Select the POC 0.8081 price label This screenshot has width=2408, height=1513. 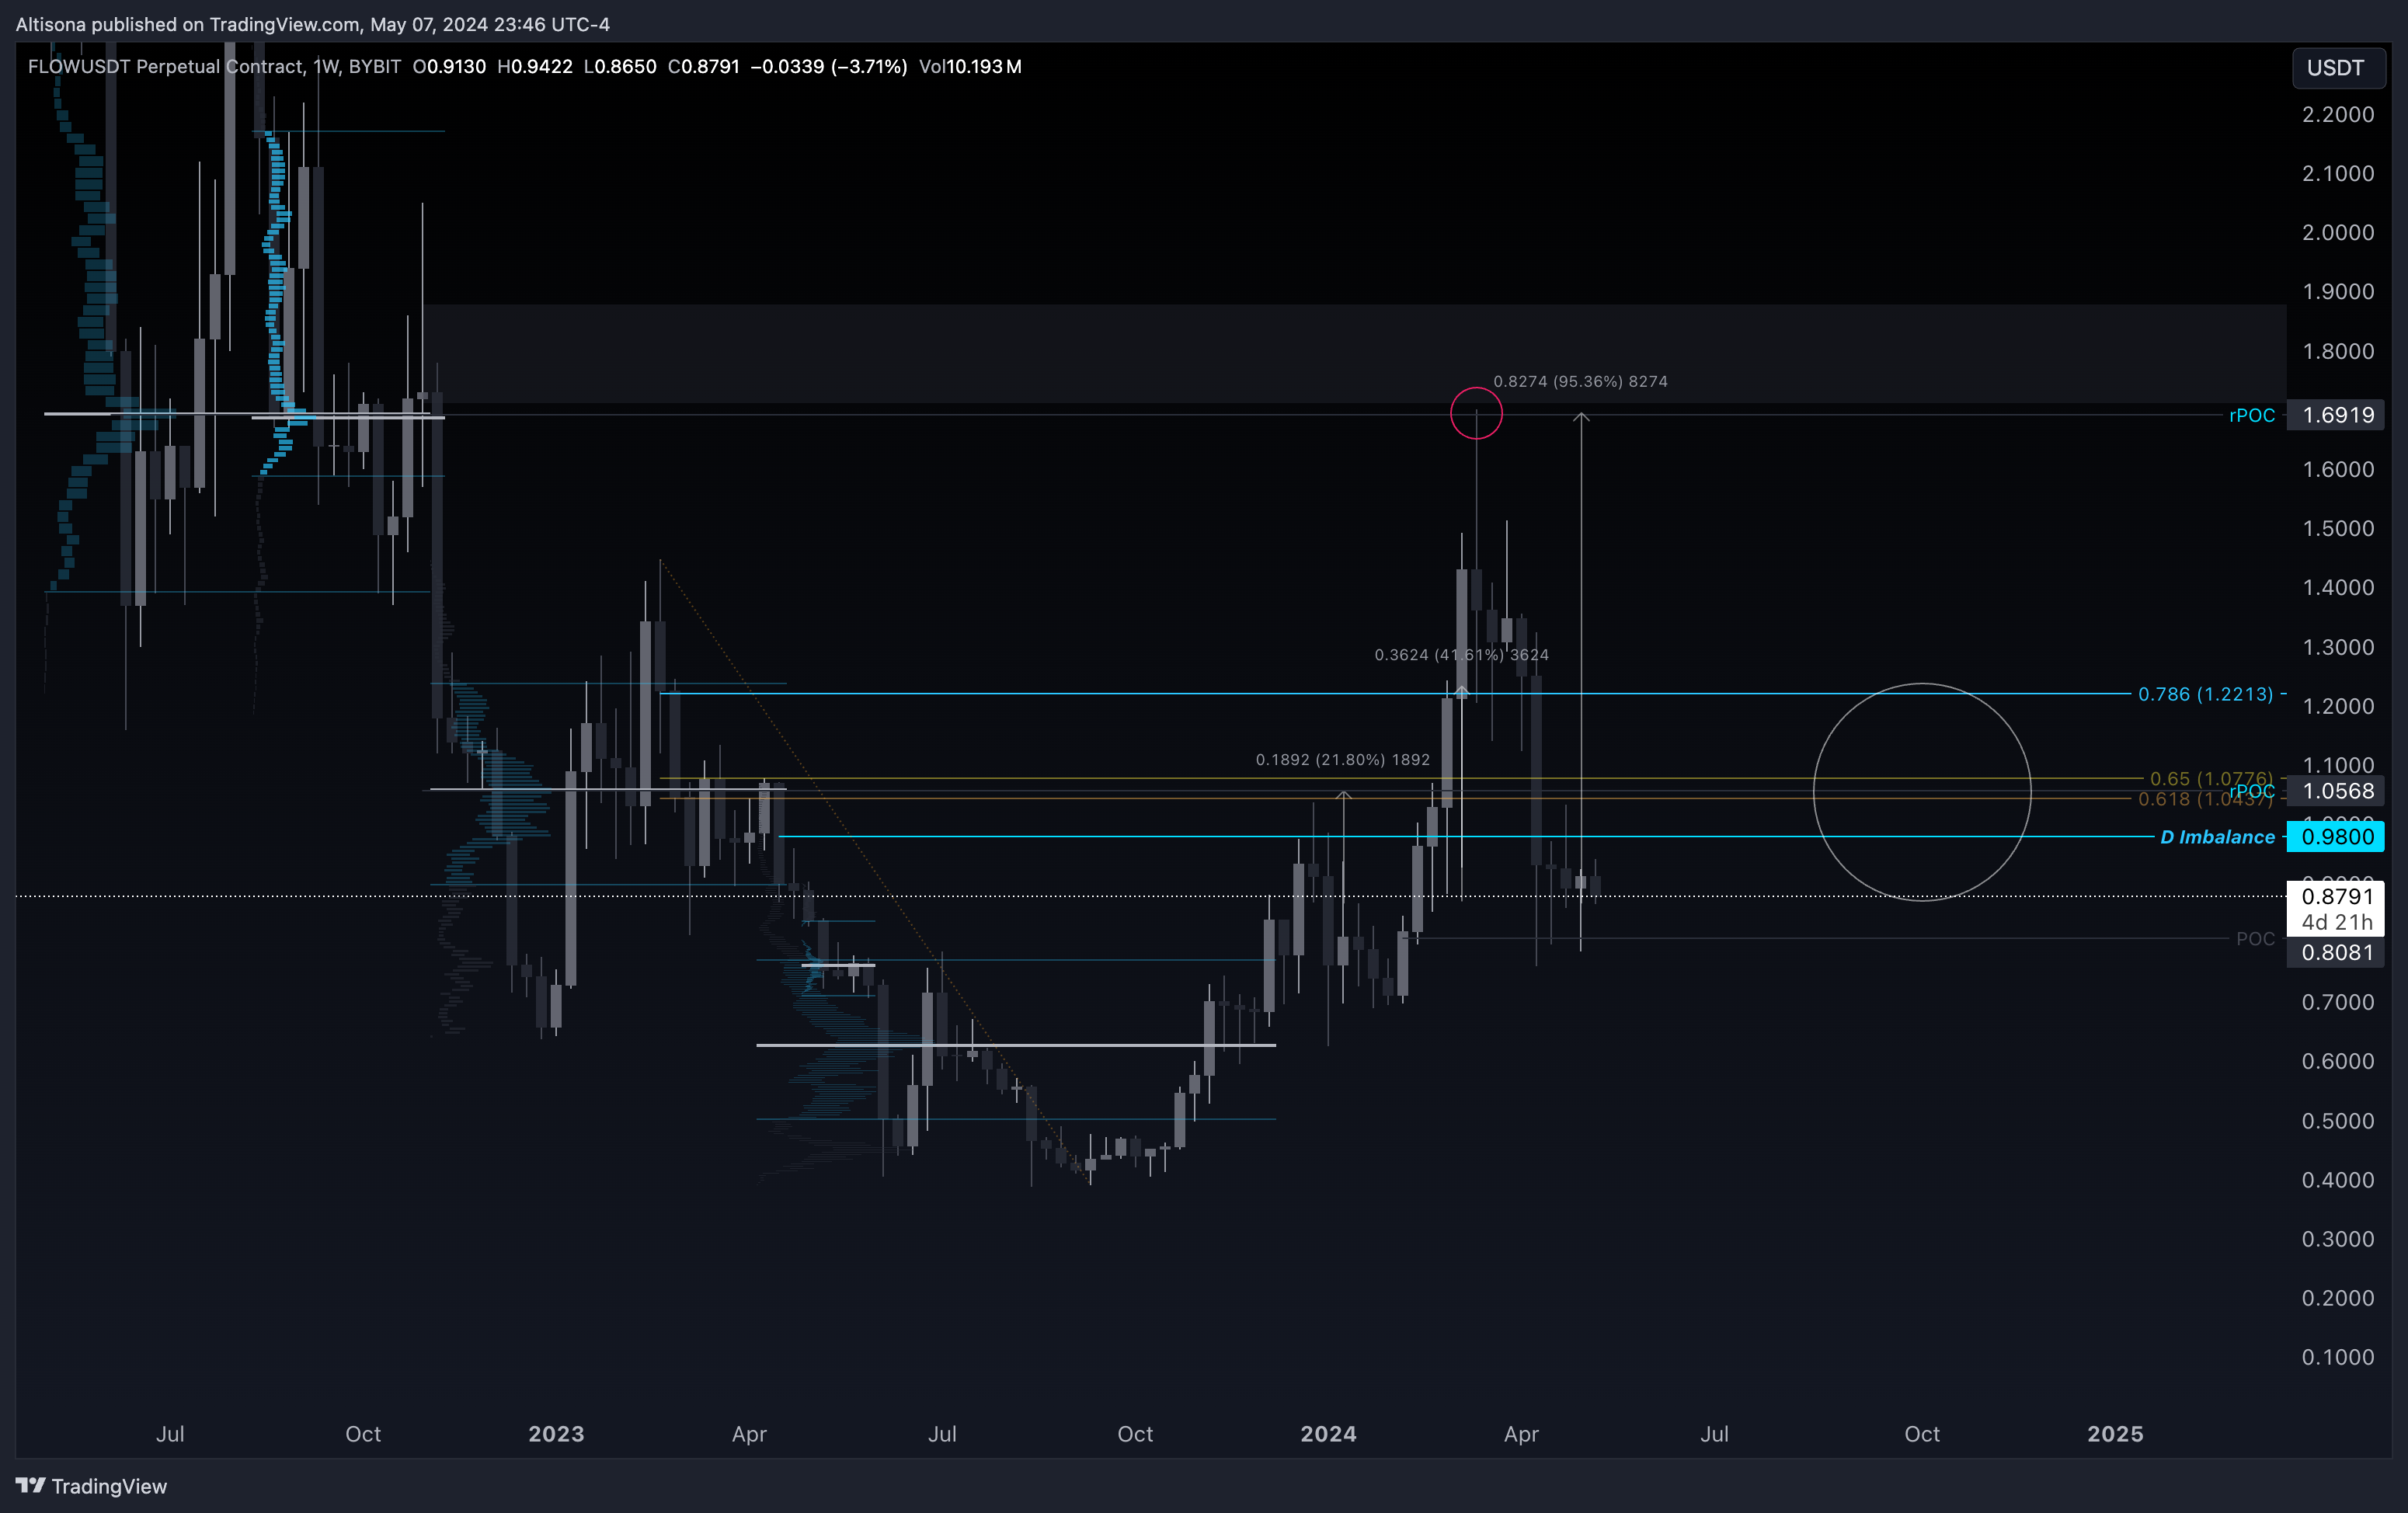[x=2336, y=952]
